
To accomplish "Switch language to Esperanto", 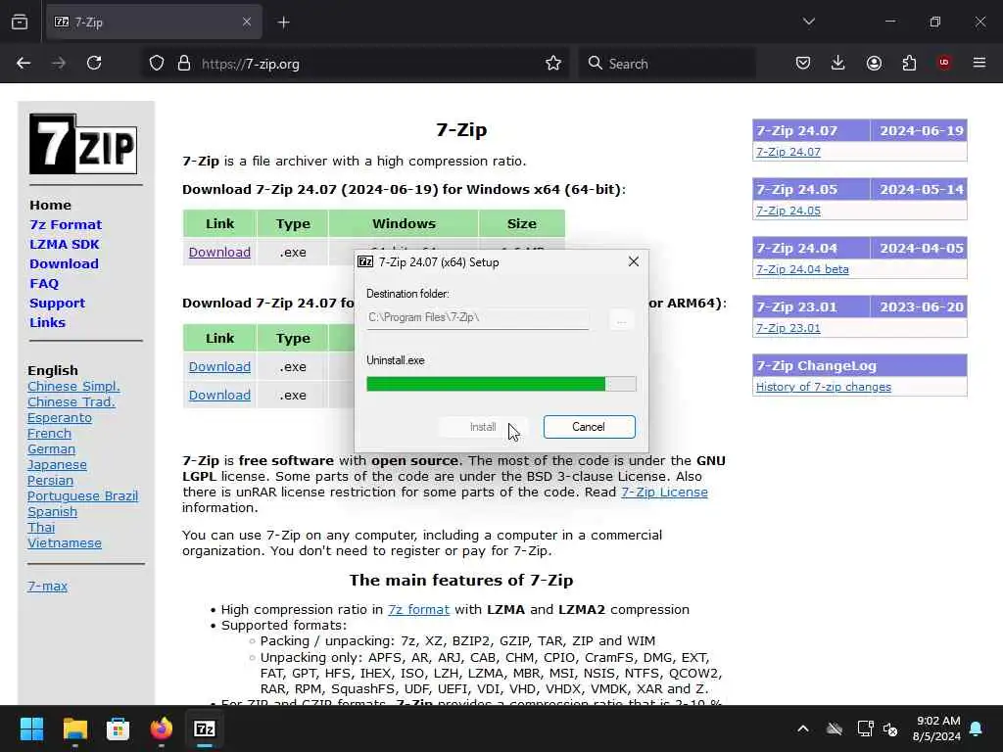I will [x=60, y=417].
